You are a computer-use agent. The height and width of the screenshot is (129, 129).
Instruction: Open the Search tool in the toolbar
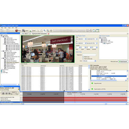[25, 31]
